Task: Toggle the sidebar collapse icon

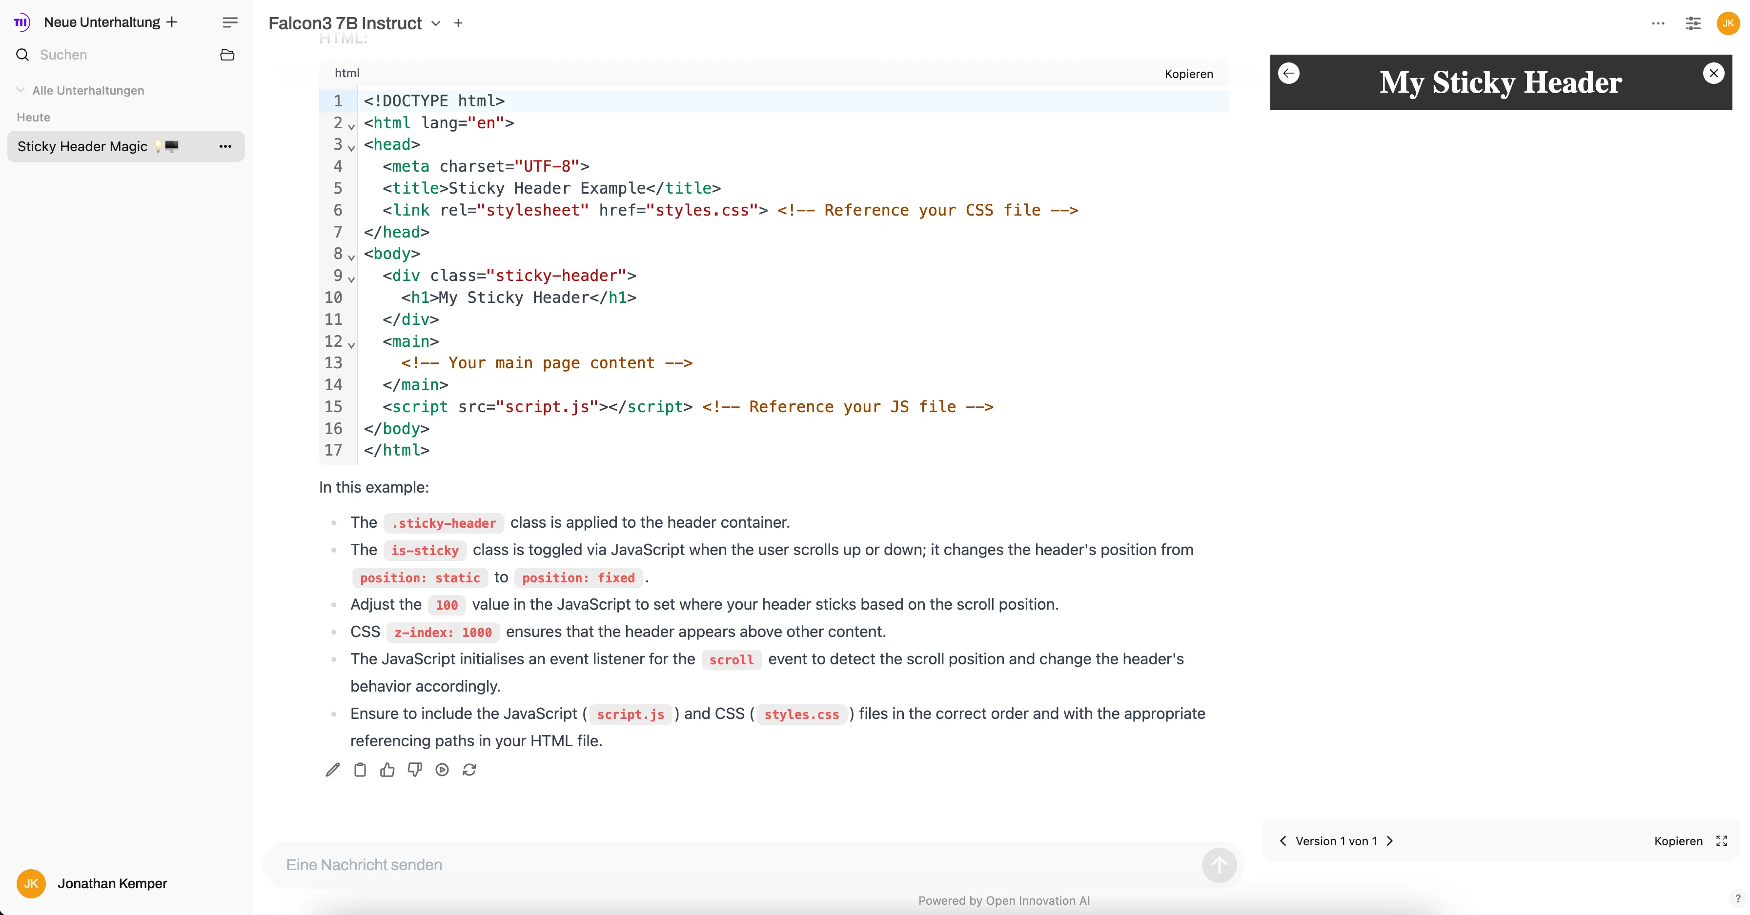Action: tap(230, 22)
